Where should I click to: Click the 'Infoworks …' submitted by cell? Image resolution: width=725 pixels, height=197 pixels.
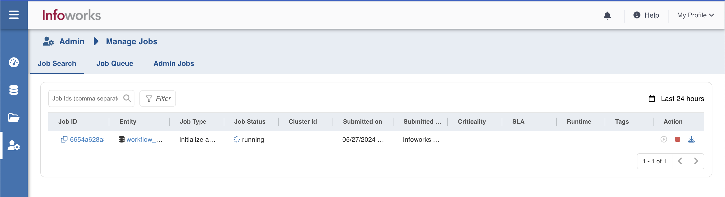coord(421,139)
